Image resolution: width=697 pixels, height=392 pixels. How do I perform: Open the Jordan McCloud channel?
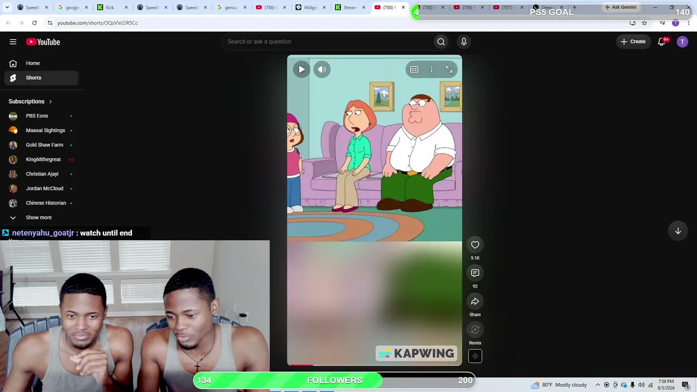point(41,188)
